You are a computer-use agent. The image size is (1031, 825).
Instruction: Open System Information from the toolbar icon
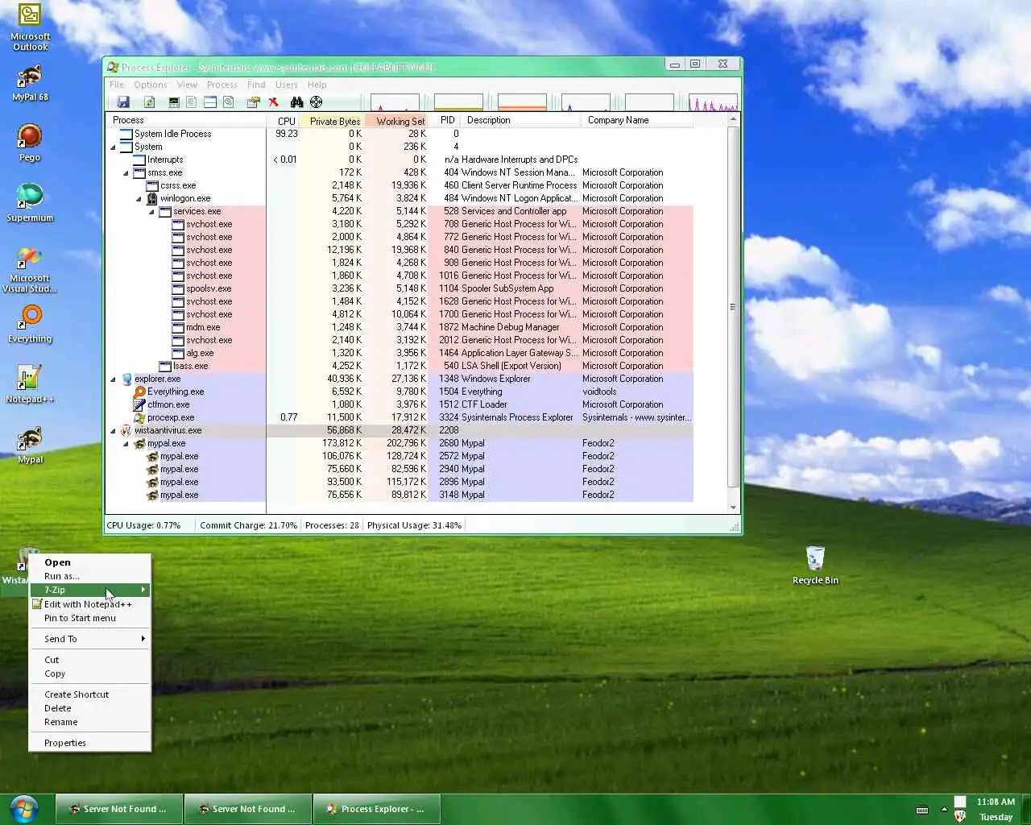(173, 102)
